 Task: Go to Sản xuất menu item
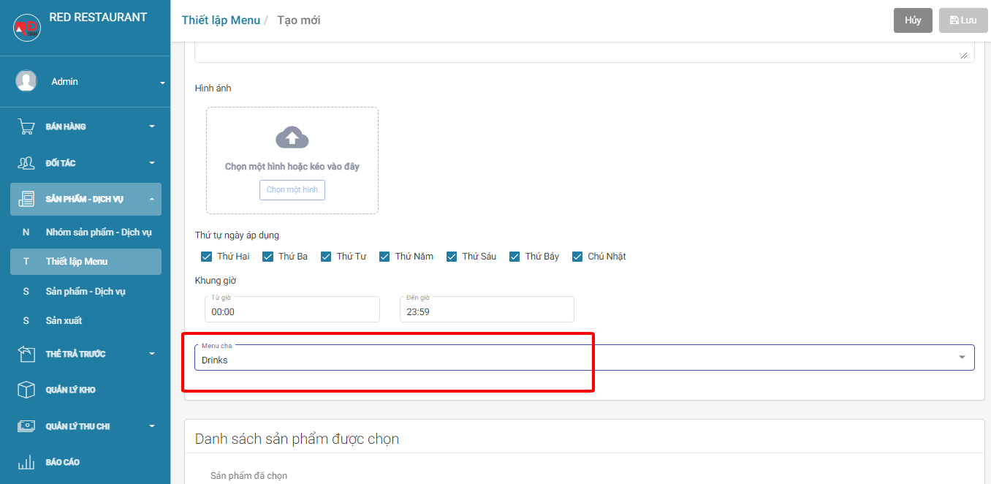tap(64, 320)
